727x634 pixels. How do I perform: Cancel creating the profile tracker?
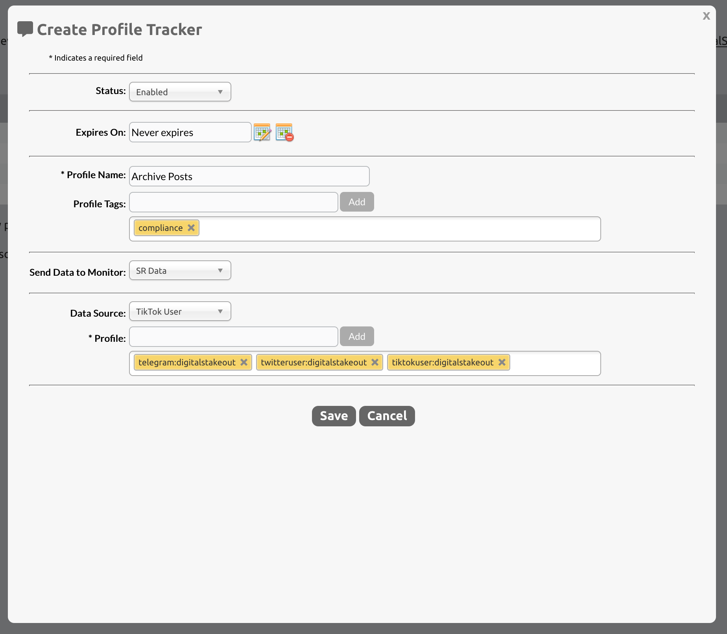[x=387, y=416]
